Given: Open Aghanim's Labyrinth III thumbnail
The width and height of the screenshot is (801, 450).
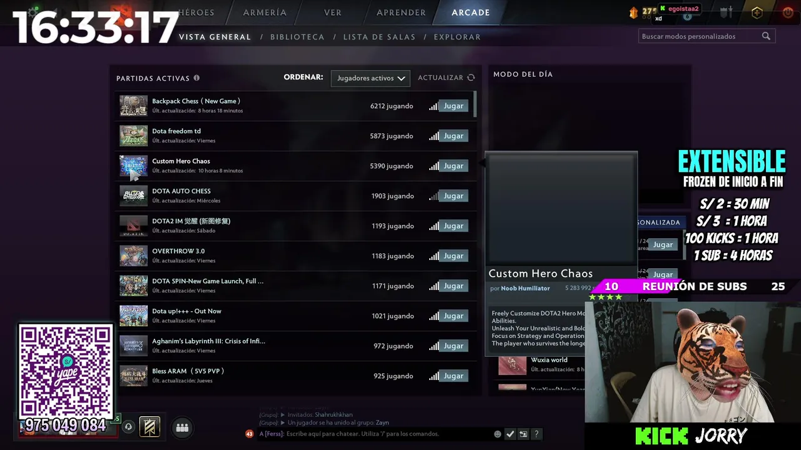Looking at the screenshot, I should (133, 346).
